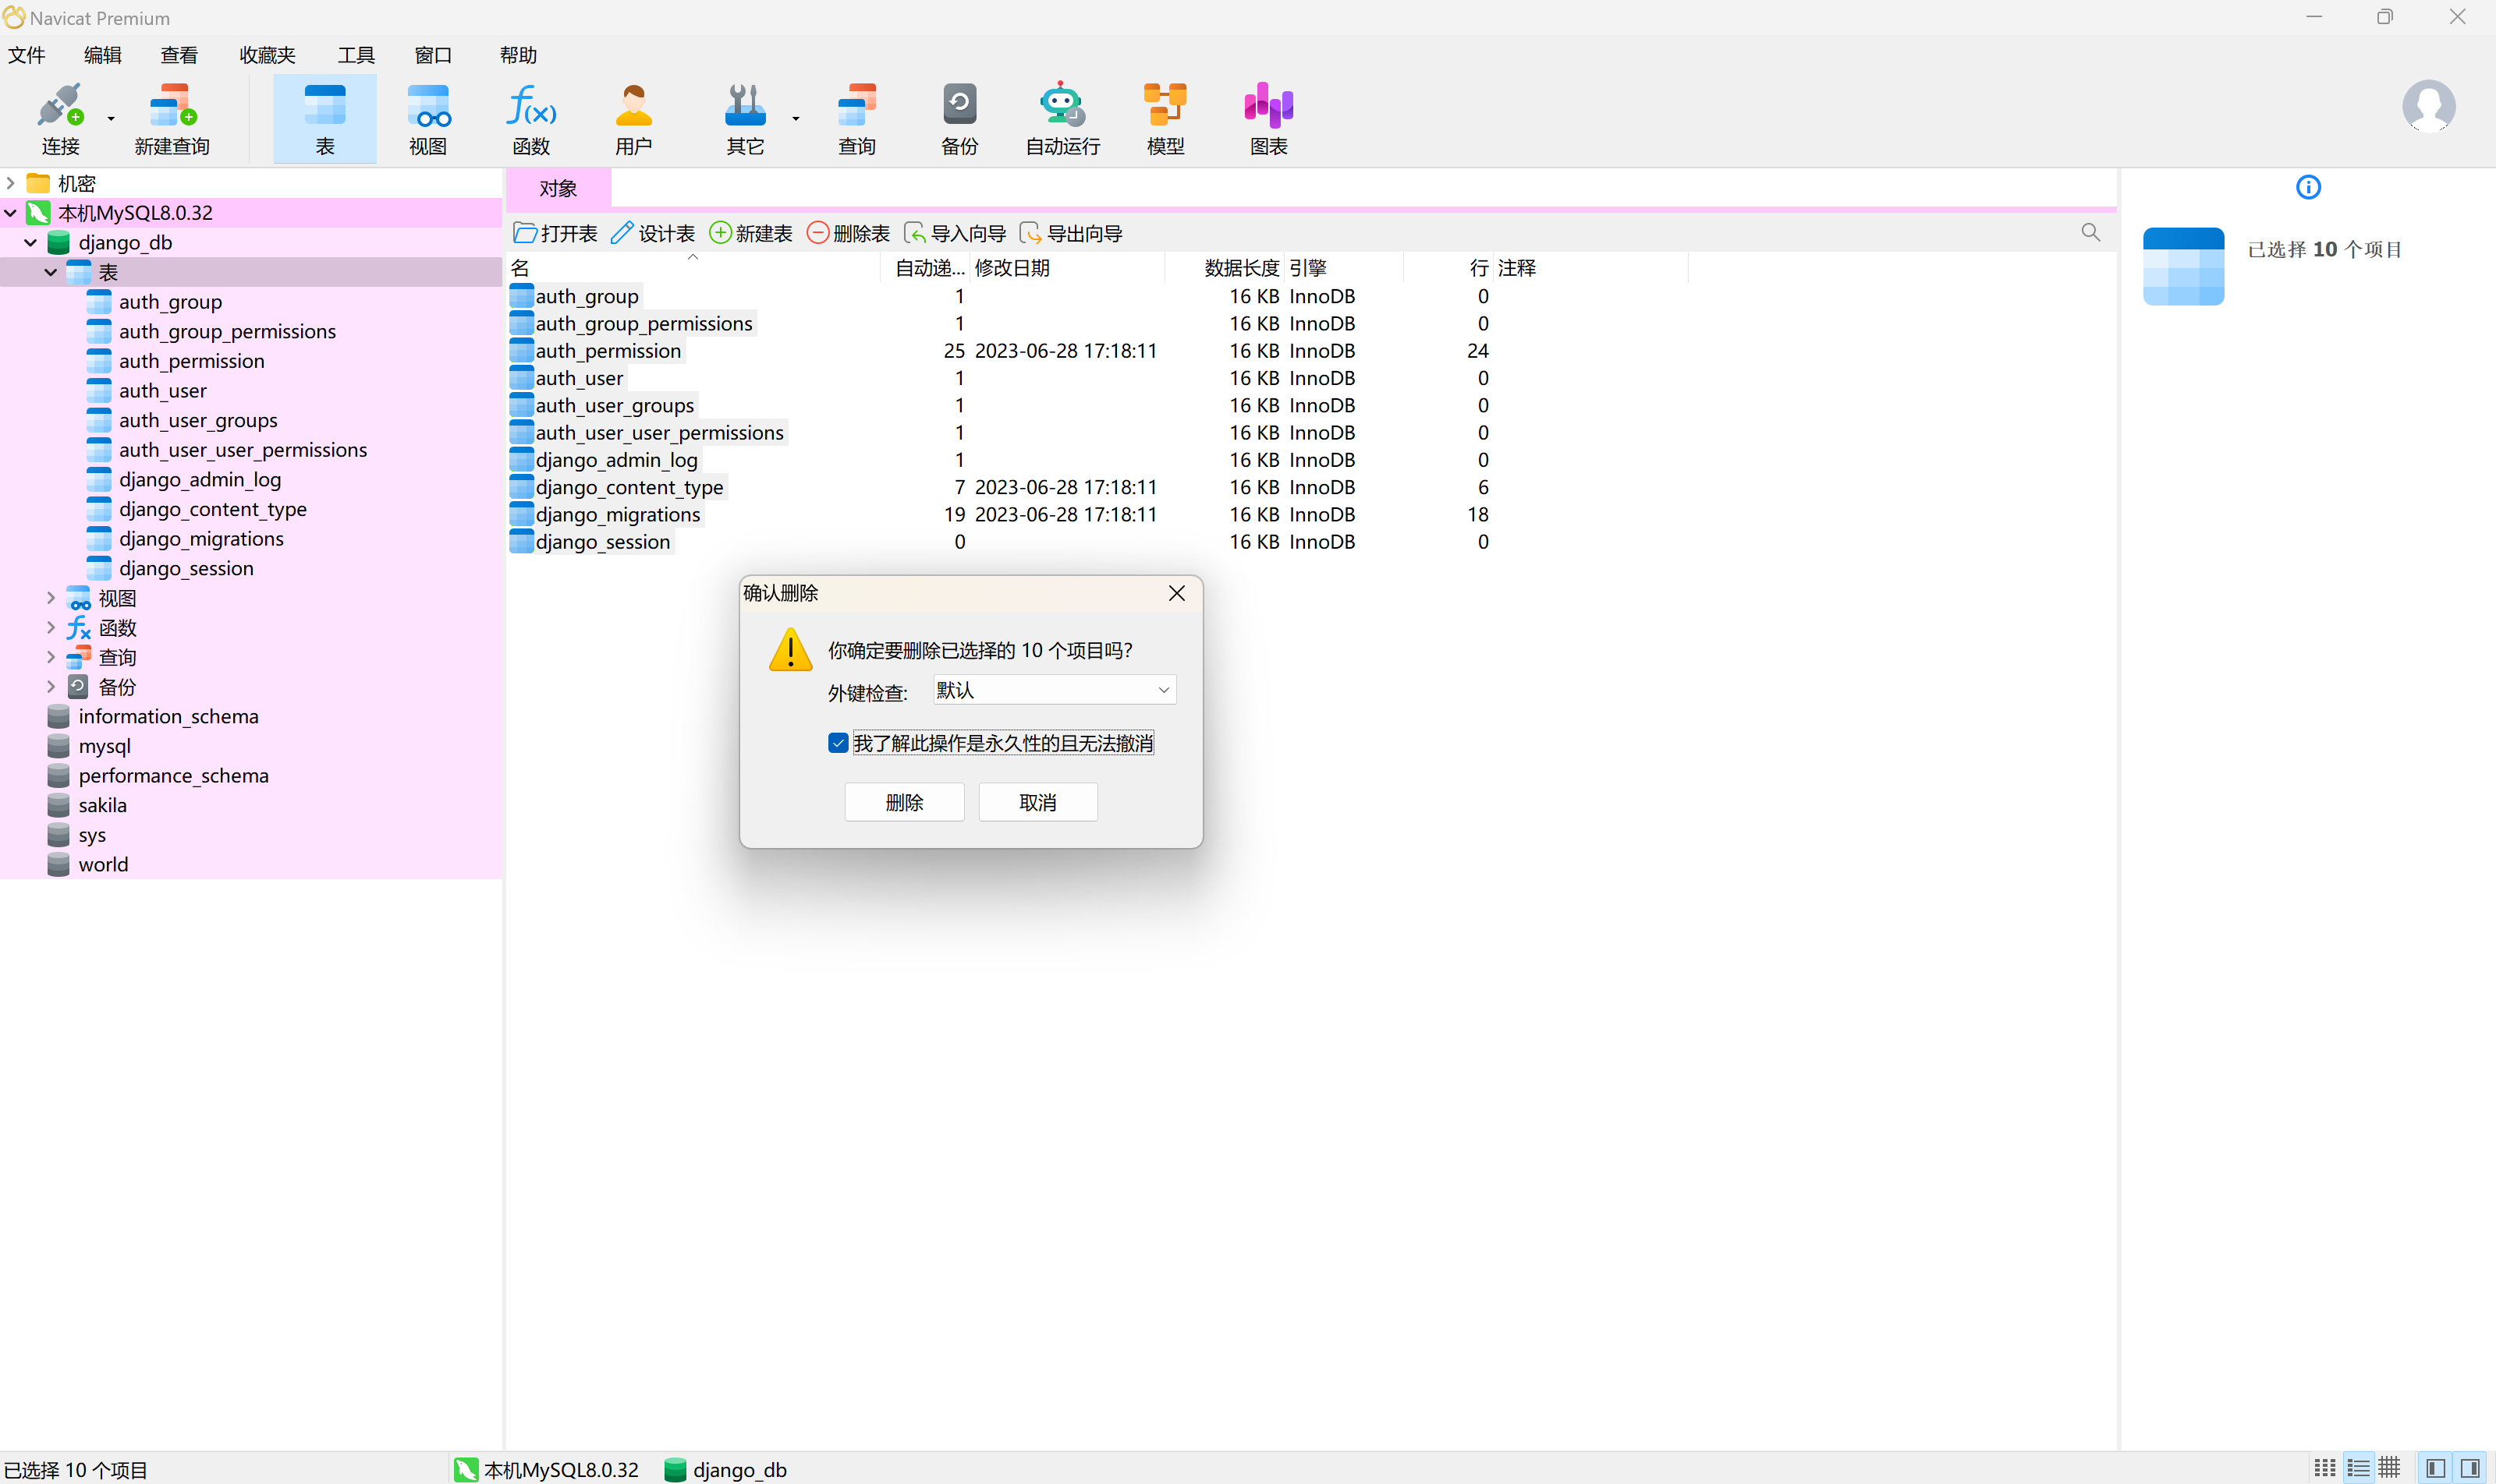
Task: Collapse the django_db database node
Action: [30, 243]
